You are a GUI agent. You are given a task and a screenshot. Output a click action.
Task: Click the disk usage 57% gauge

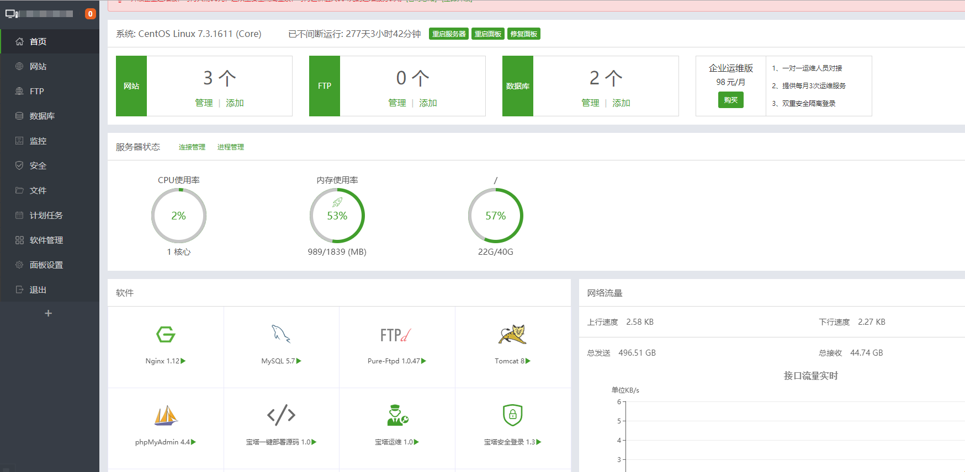pos(495,216)
